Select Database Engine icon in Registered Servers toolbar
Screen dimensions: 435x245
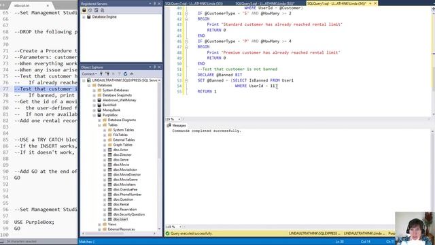click(x=84, y=10)
